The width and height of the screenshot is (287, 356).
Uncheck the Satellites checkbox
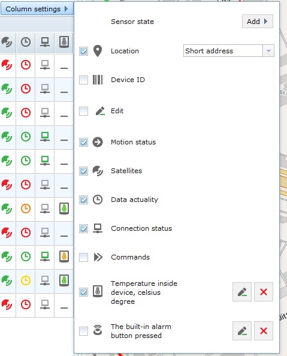pos(83,171)
